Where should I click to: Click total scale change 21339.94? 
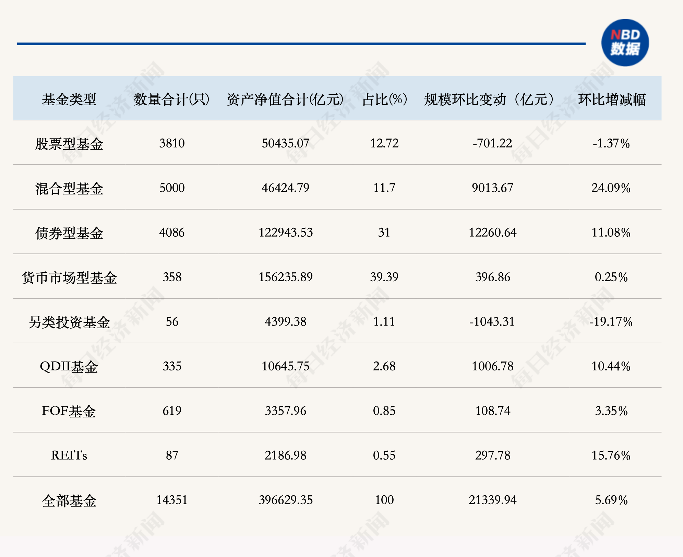(x=492, y=500)
